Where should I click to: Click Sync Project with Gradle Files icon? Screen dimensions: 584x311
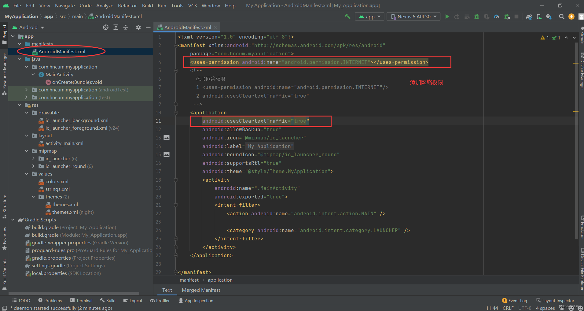click(x=529, y=17)
